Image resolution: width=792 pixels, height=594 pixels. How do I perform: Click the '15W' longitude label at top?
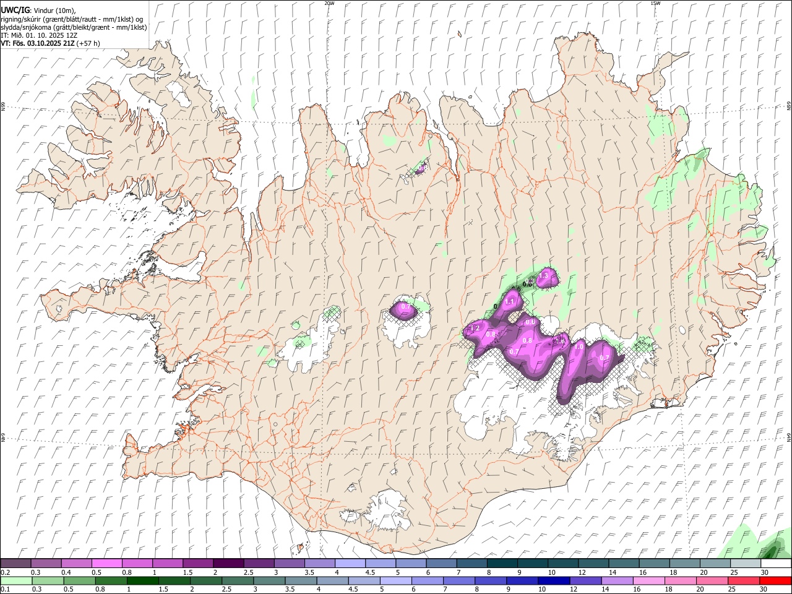point(655,3)
